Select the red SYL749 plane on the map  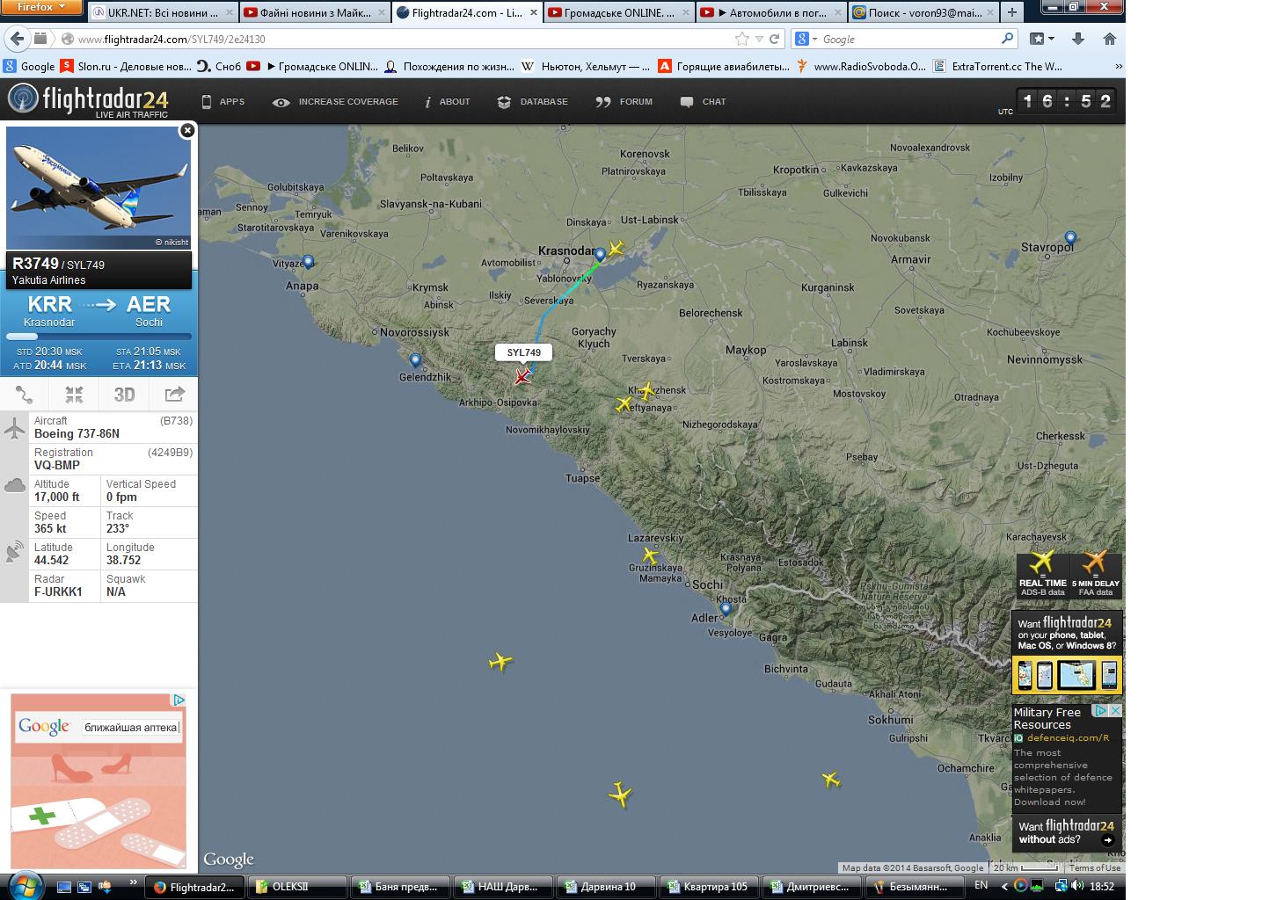(x=522, y=377)
